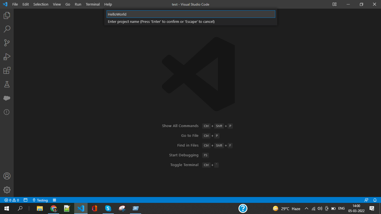381x214 pixels.
Task: Open the Run menu
Action: click(78, 4)
